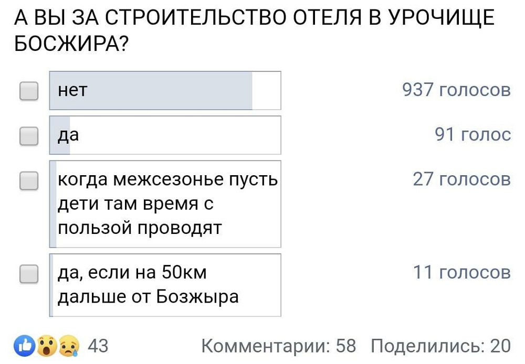Screen dimensions: 525x364
Task: Click the Wow surprised face reaction icon
Action: tap(47, 346)
